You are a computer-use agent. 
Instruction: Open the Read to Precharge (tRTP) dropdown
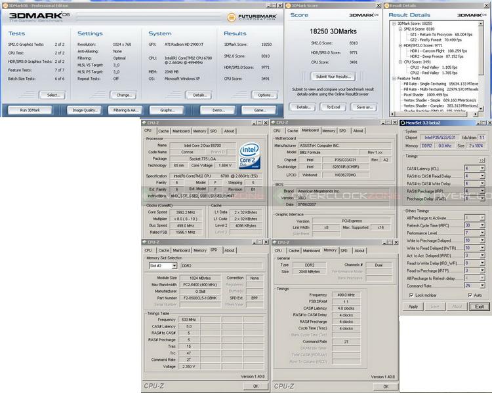(x=482, y=271)
